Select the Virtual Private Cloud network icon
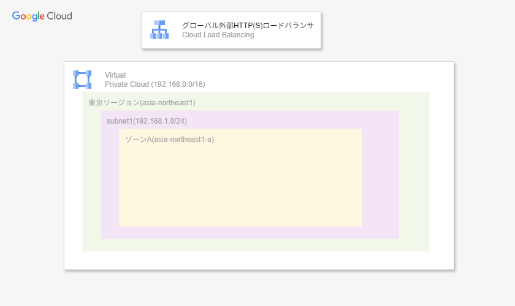Screen dimensions: 515x306 (x=82, y=80)
